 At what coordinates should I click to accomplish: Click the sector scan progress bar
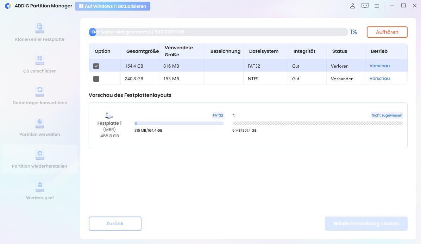[x=218, y=32]
